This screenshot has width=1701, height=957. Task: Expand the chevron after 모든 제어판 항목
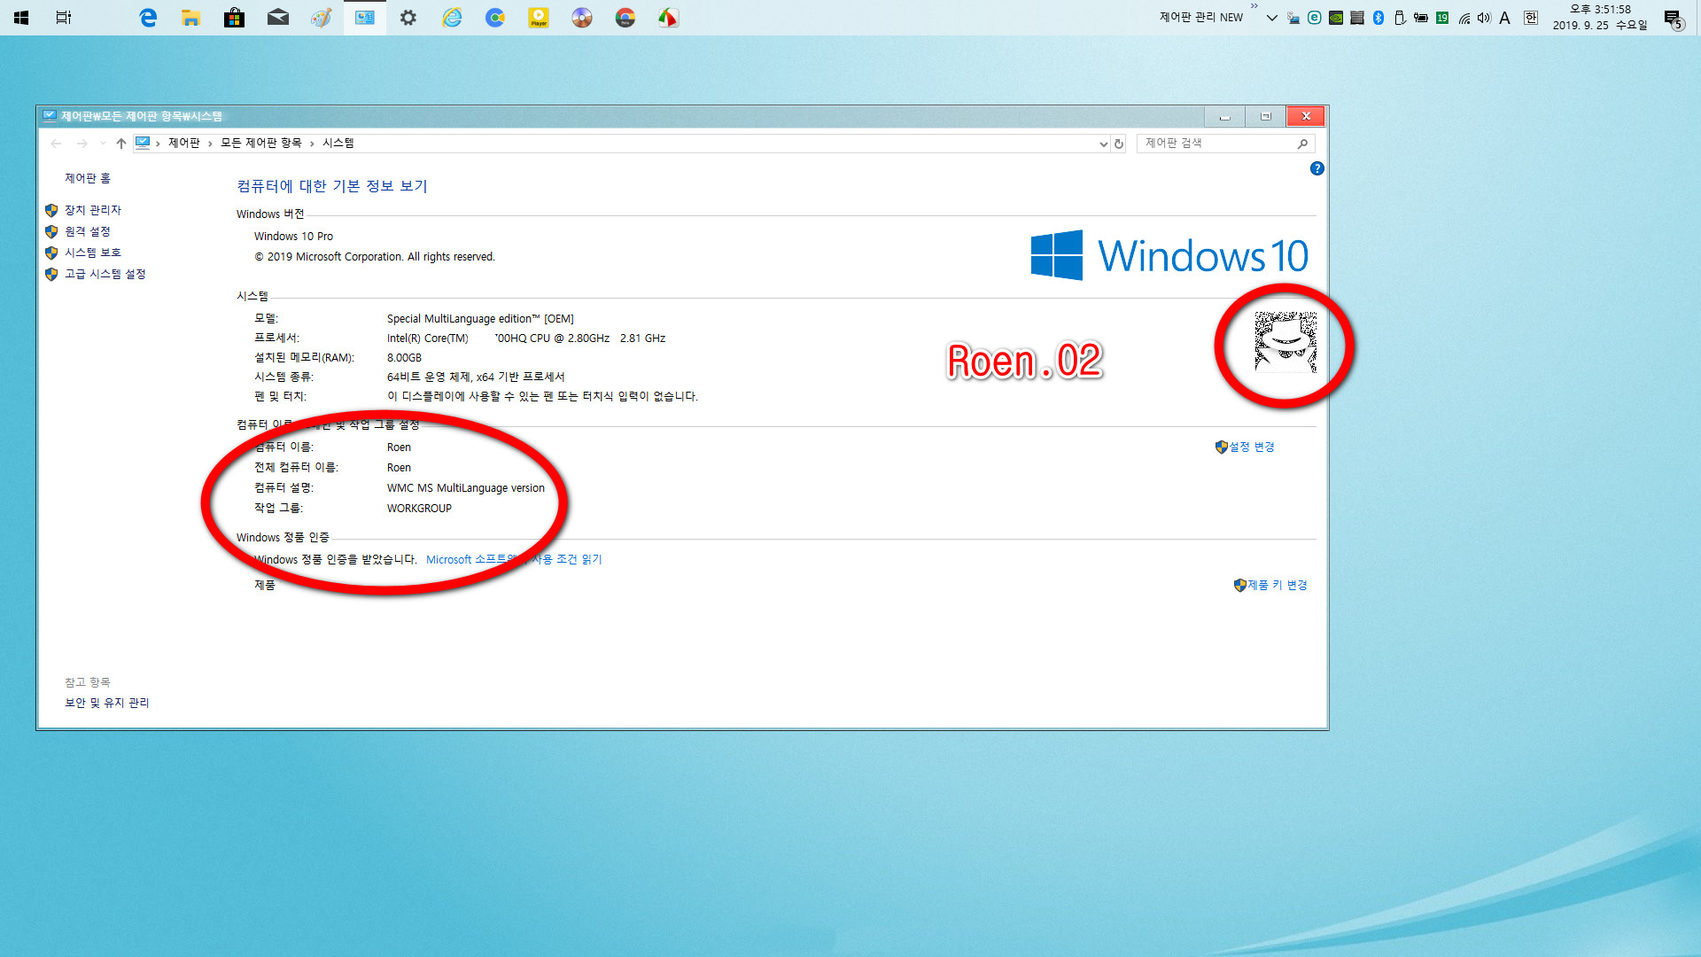point(312,144)
